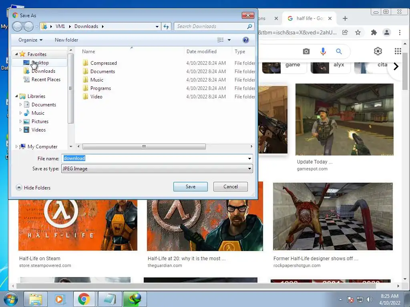Image resolution: width=410 pixels, height=307 pixels.
Task: Expand the Music library
Action: click(x=20, y=113)
